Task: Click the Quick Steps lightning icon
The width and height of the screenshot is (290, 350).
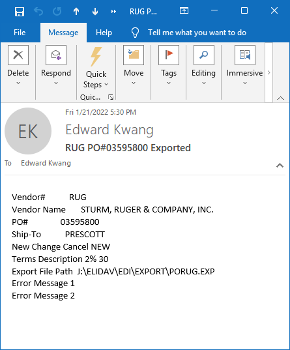Action: coord(96,57)
